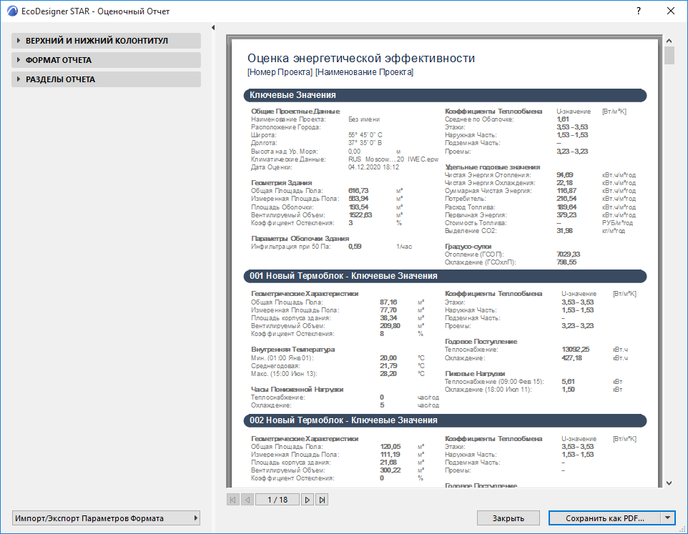Go to previous report page
The width and height of the screenshot is (688, 534).
(x=247, y=500)
